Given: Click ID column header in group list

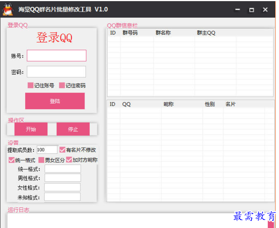Looking at the screenshot, I should coord(114,33).
